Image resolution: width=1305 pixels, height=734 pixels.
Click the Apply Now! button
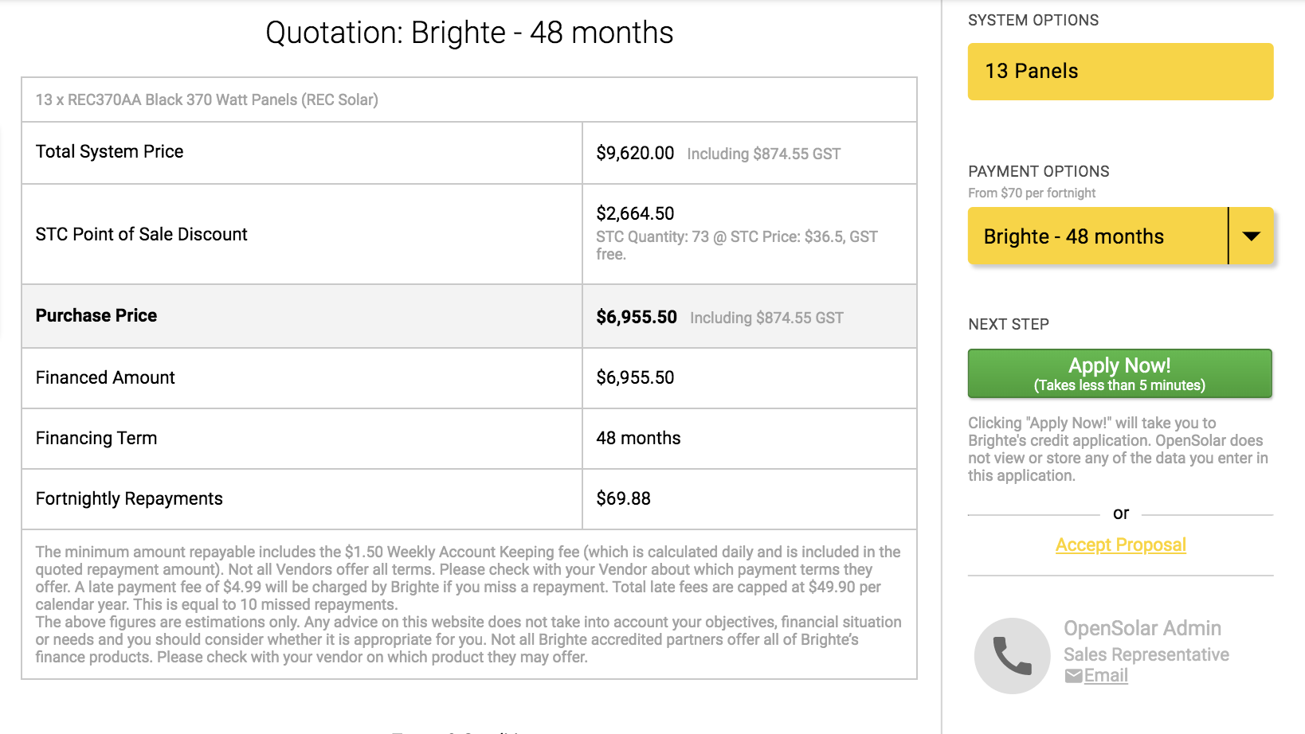point(1119,373)
